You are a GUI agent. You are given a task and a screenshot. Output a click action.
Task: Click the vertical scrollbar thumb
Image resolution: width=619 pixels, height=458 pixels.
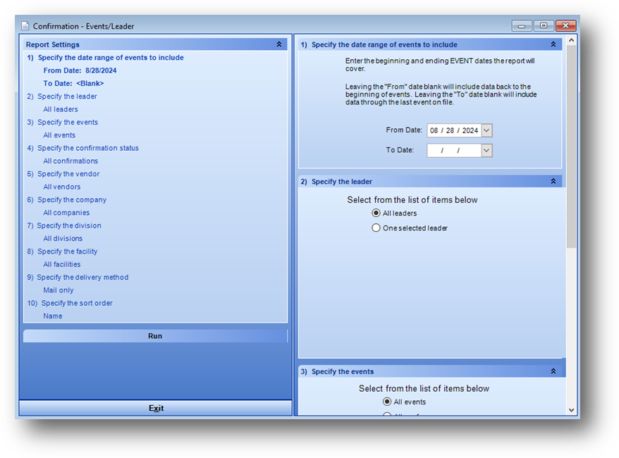tap(571, 147)
